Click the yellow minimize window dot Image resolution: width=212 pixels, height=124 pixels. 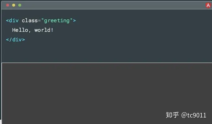pyautogui.click(x=14, y=5)
